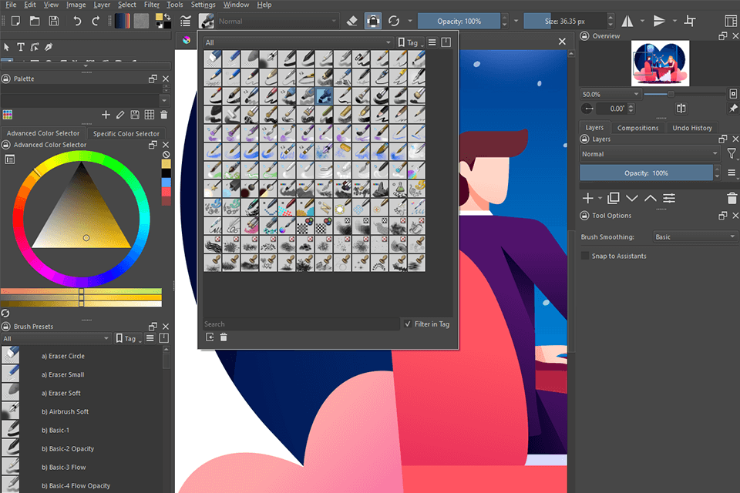Viewport: 740px width, 493px height.
Task: Click the Save document icon
Action: (x=53, y=21)
